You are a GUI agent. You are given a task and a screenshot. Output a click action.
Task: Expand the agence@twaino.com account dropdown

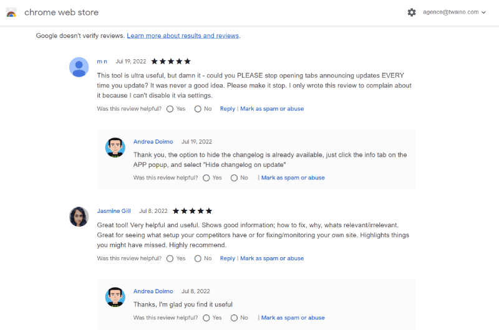point(454,12)
